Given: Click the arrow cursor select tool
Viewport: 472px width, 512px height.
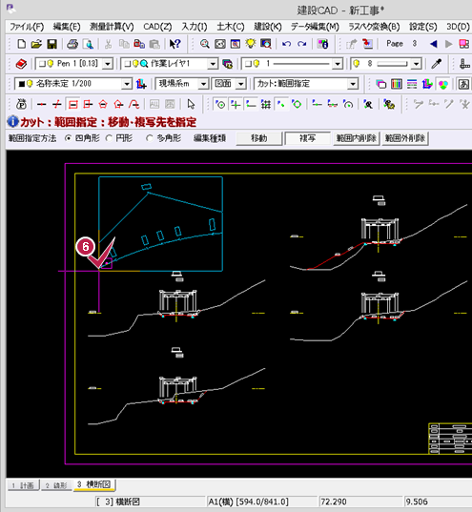Looking at the screenshot, I should [191, 104].
